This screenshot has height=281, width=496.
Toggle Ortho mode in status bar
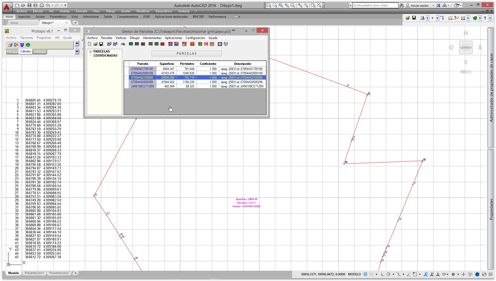(x=383, y=274)
